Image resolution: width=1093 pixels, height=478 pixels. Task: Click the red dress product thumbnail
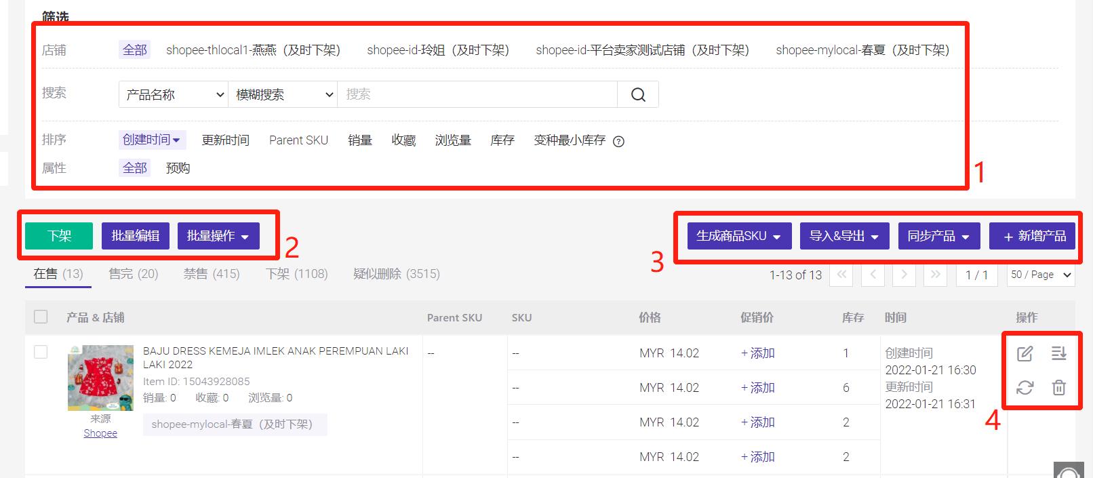100,378
